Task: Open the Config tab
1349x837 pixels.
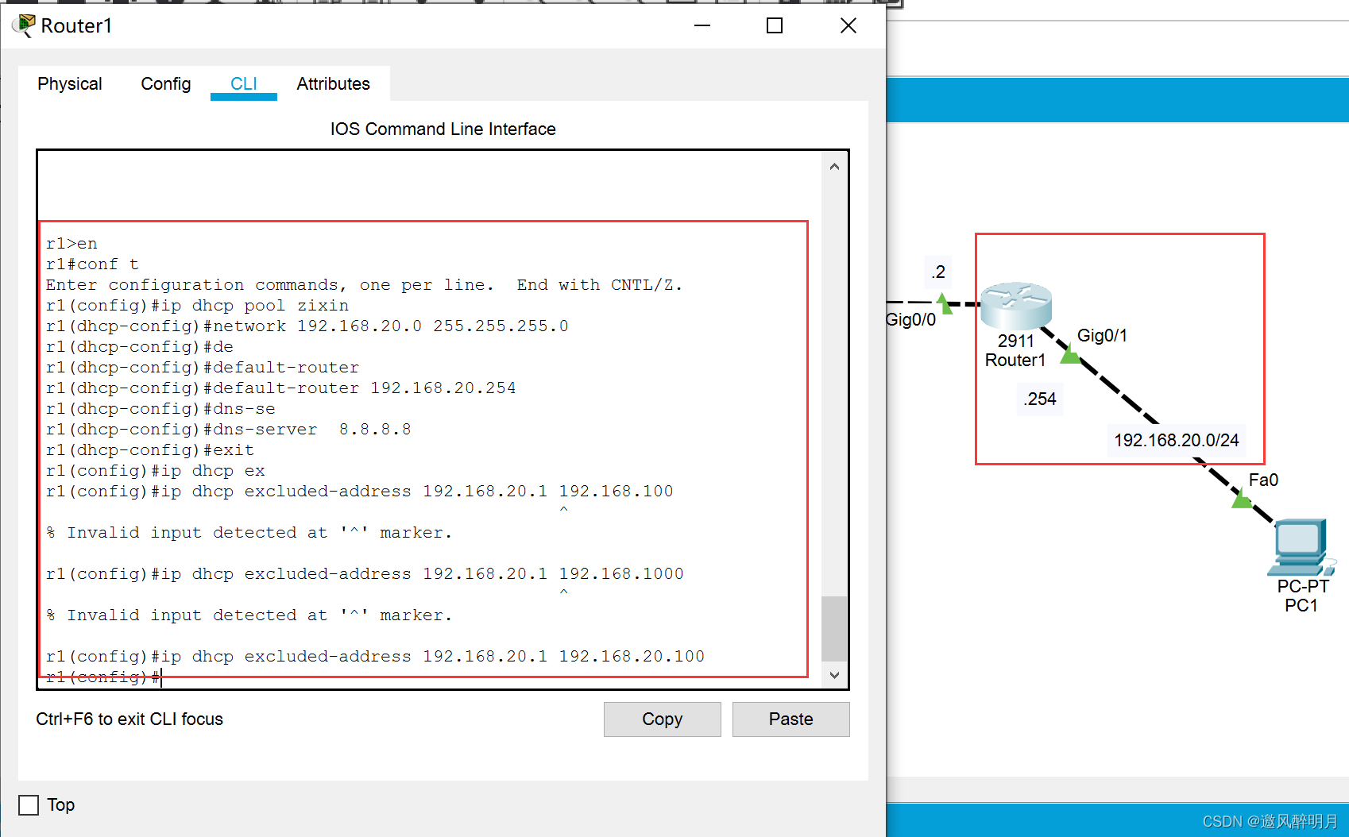Action: point(165,83)
